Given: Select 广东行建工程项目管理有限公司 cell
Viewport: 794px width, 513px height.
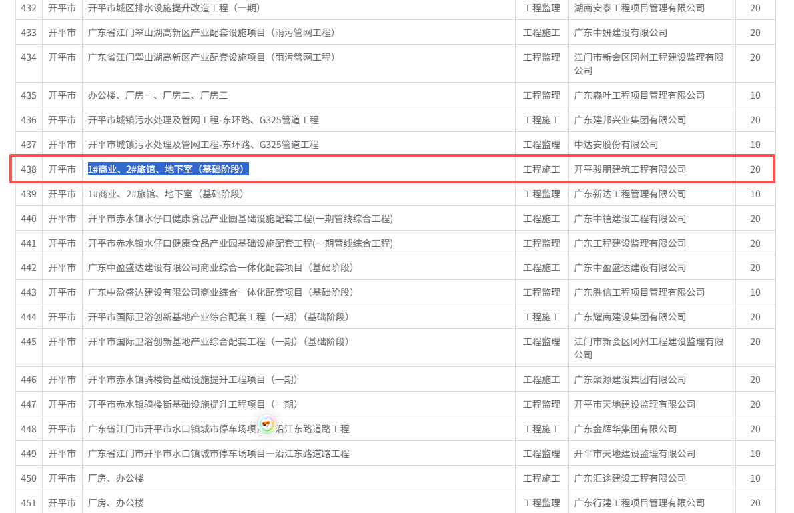Looking at the screenshot, I should (639, 503).
